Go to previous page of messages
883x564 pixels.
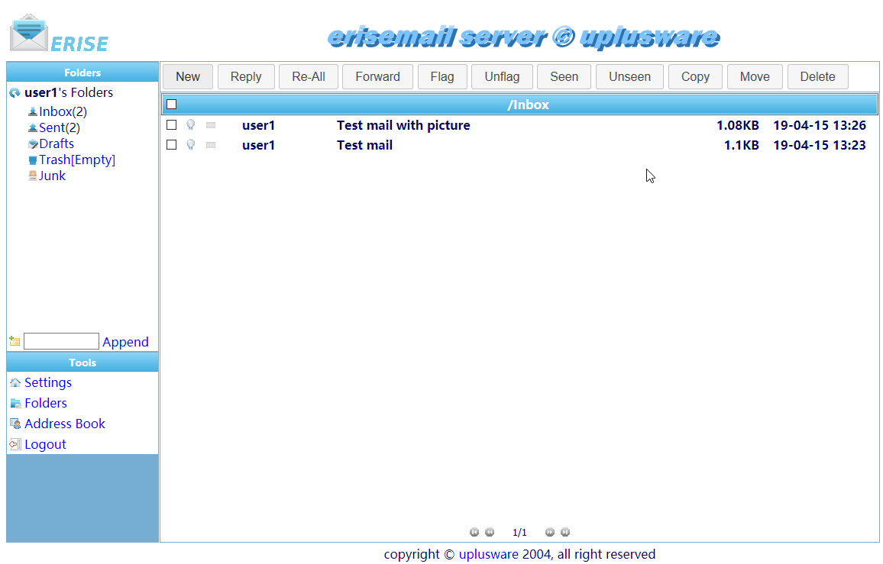tap(490, 532)
